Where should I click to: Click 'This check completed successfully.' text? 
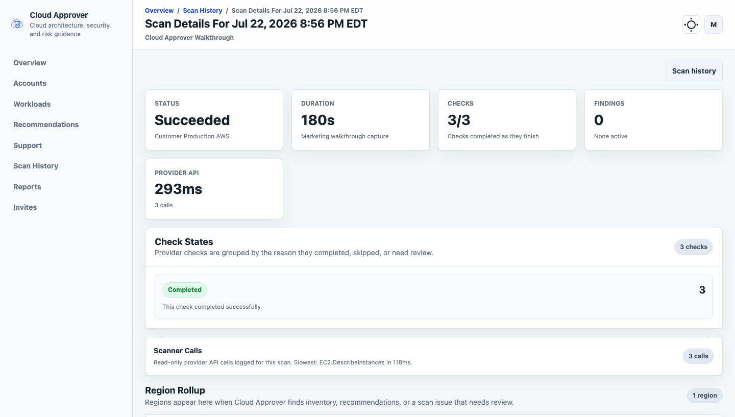(x=212, y=307)
